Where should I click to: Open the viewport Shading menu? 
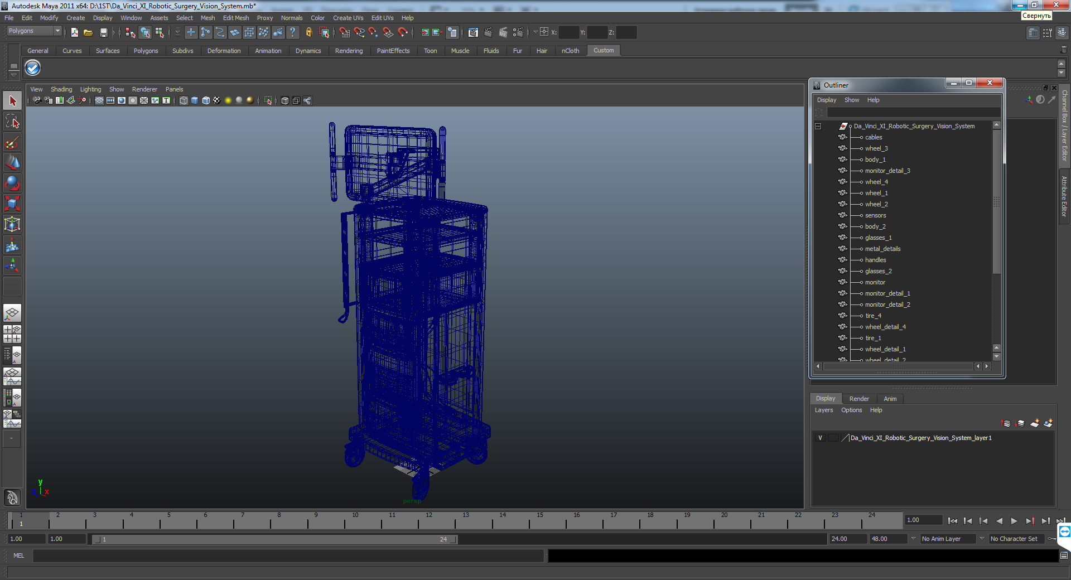pyautogui.click(x=61, y=89)
